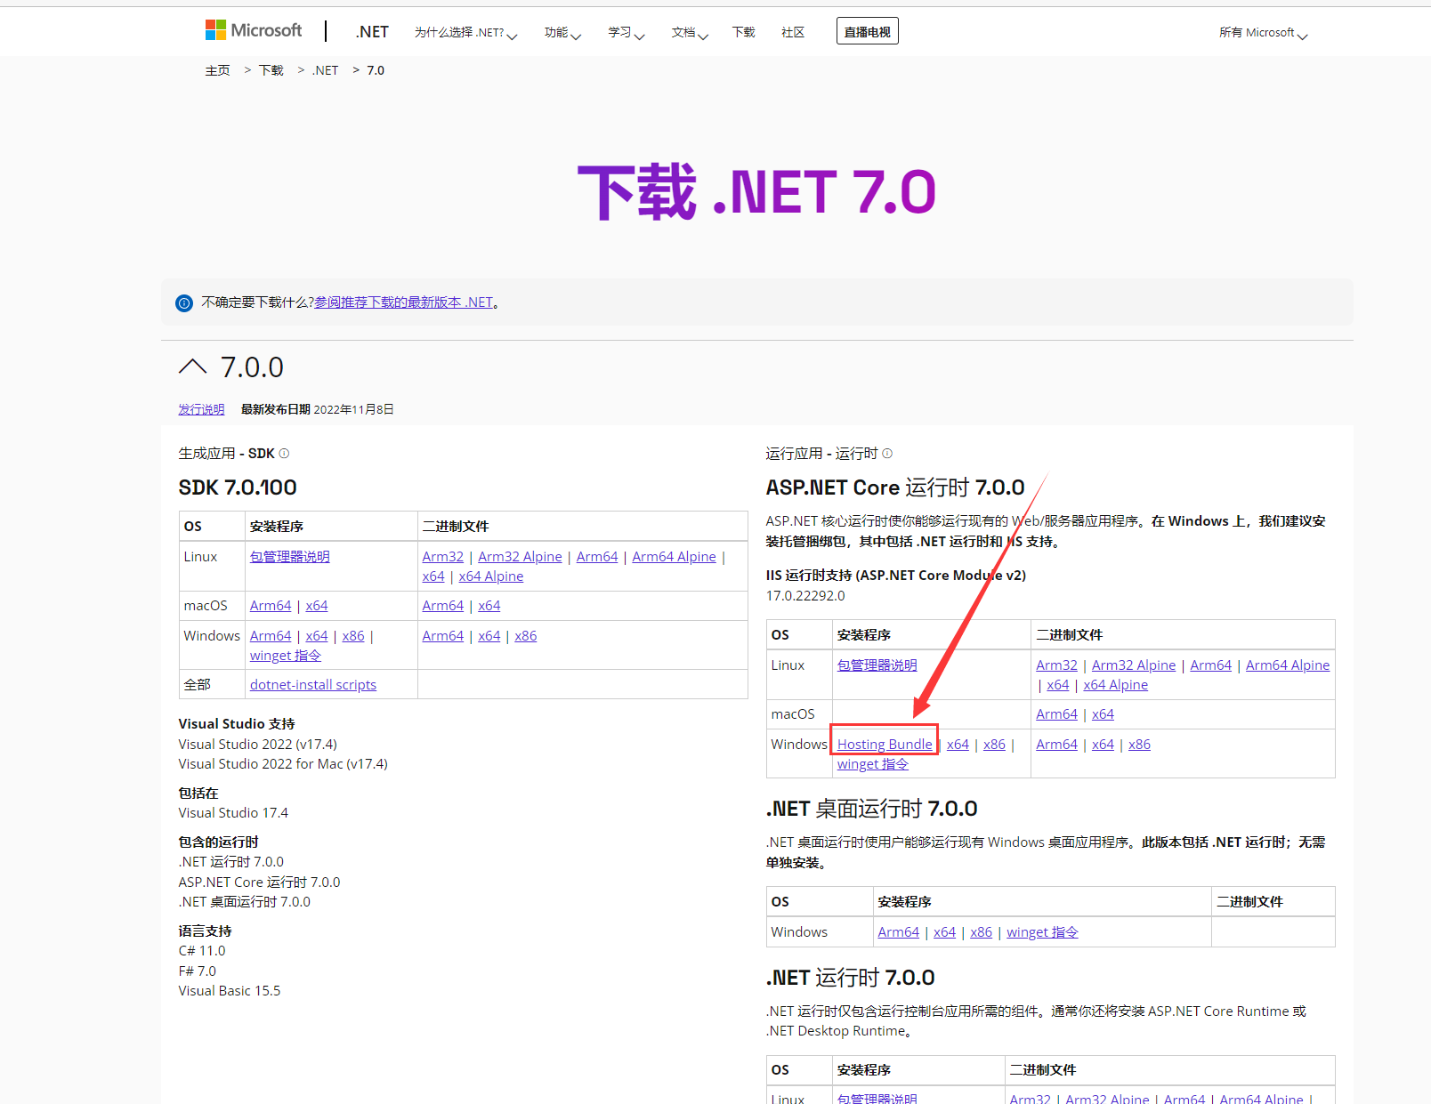This screenshot has width=1431, height=1104.
Task: Expand the 文档 menu
Action: [x=690, y=33]
